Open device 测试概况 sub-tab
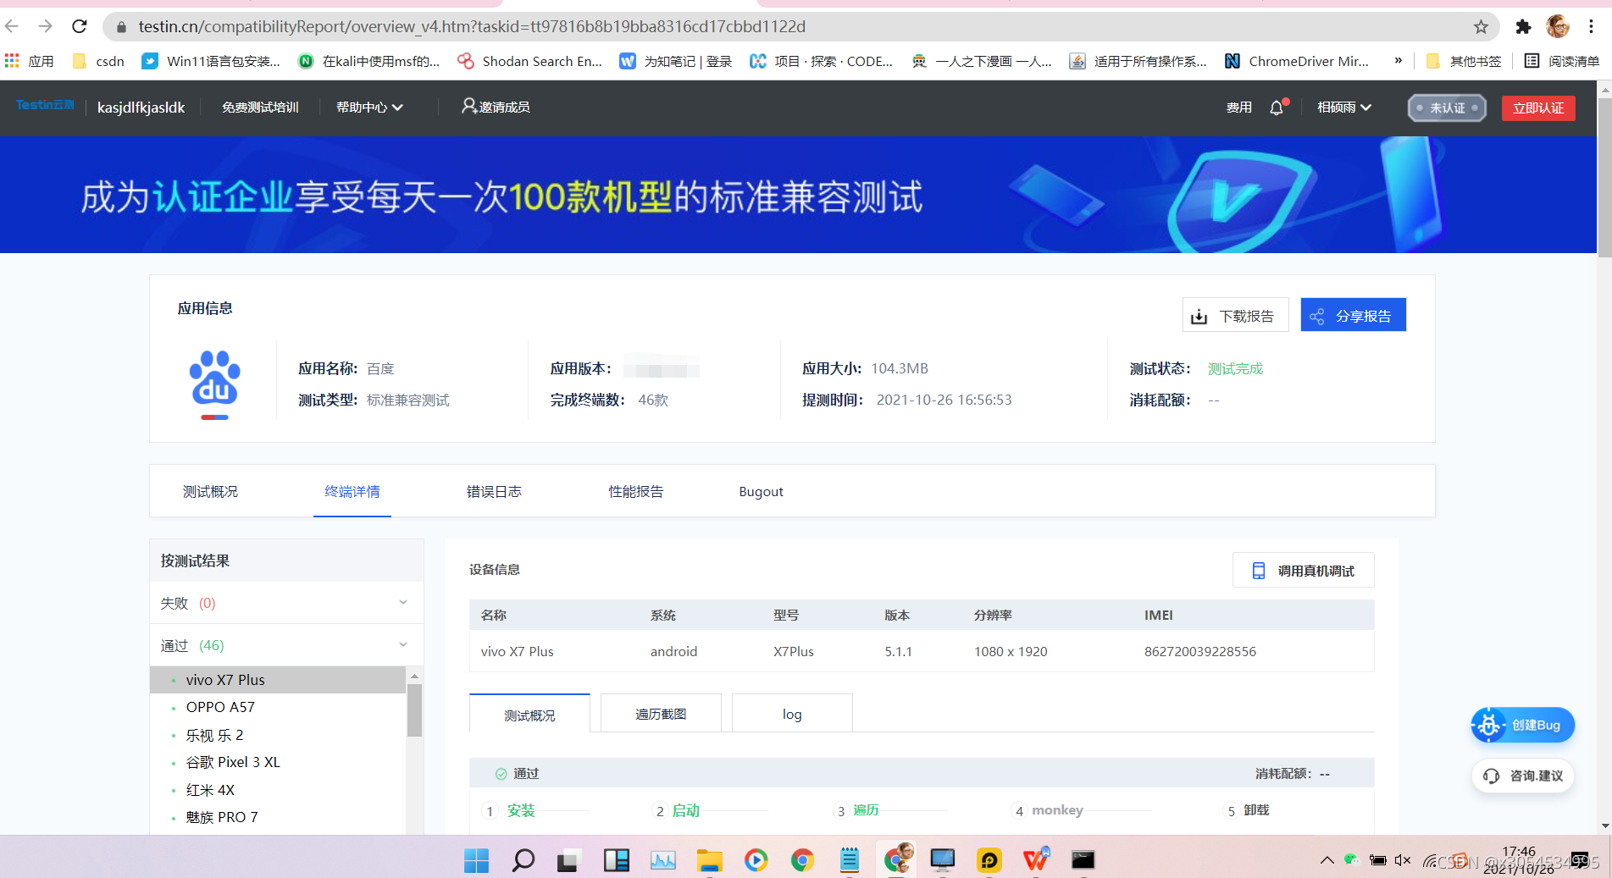Image resolution: width=1612 pixels, height=878 pixels. pos(529,715)
